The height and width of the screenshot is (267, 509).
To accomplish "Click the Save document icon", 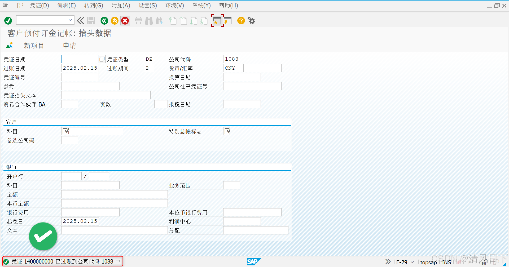I will (91, 21).
